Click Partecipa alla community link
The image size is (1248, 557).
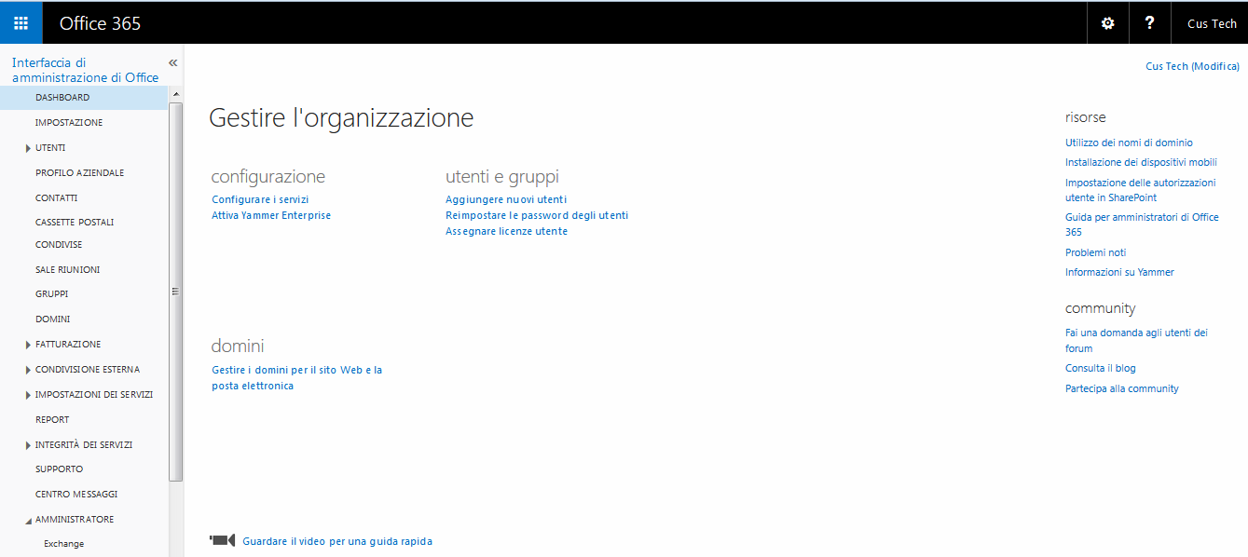1122,388
